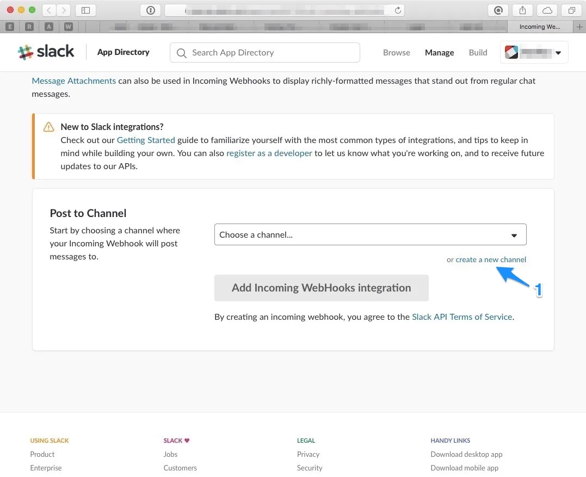Viewport: 586px width, 477px height.
Task: Open the Security footer link
Action: (x=310, y=468)
